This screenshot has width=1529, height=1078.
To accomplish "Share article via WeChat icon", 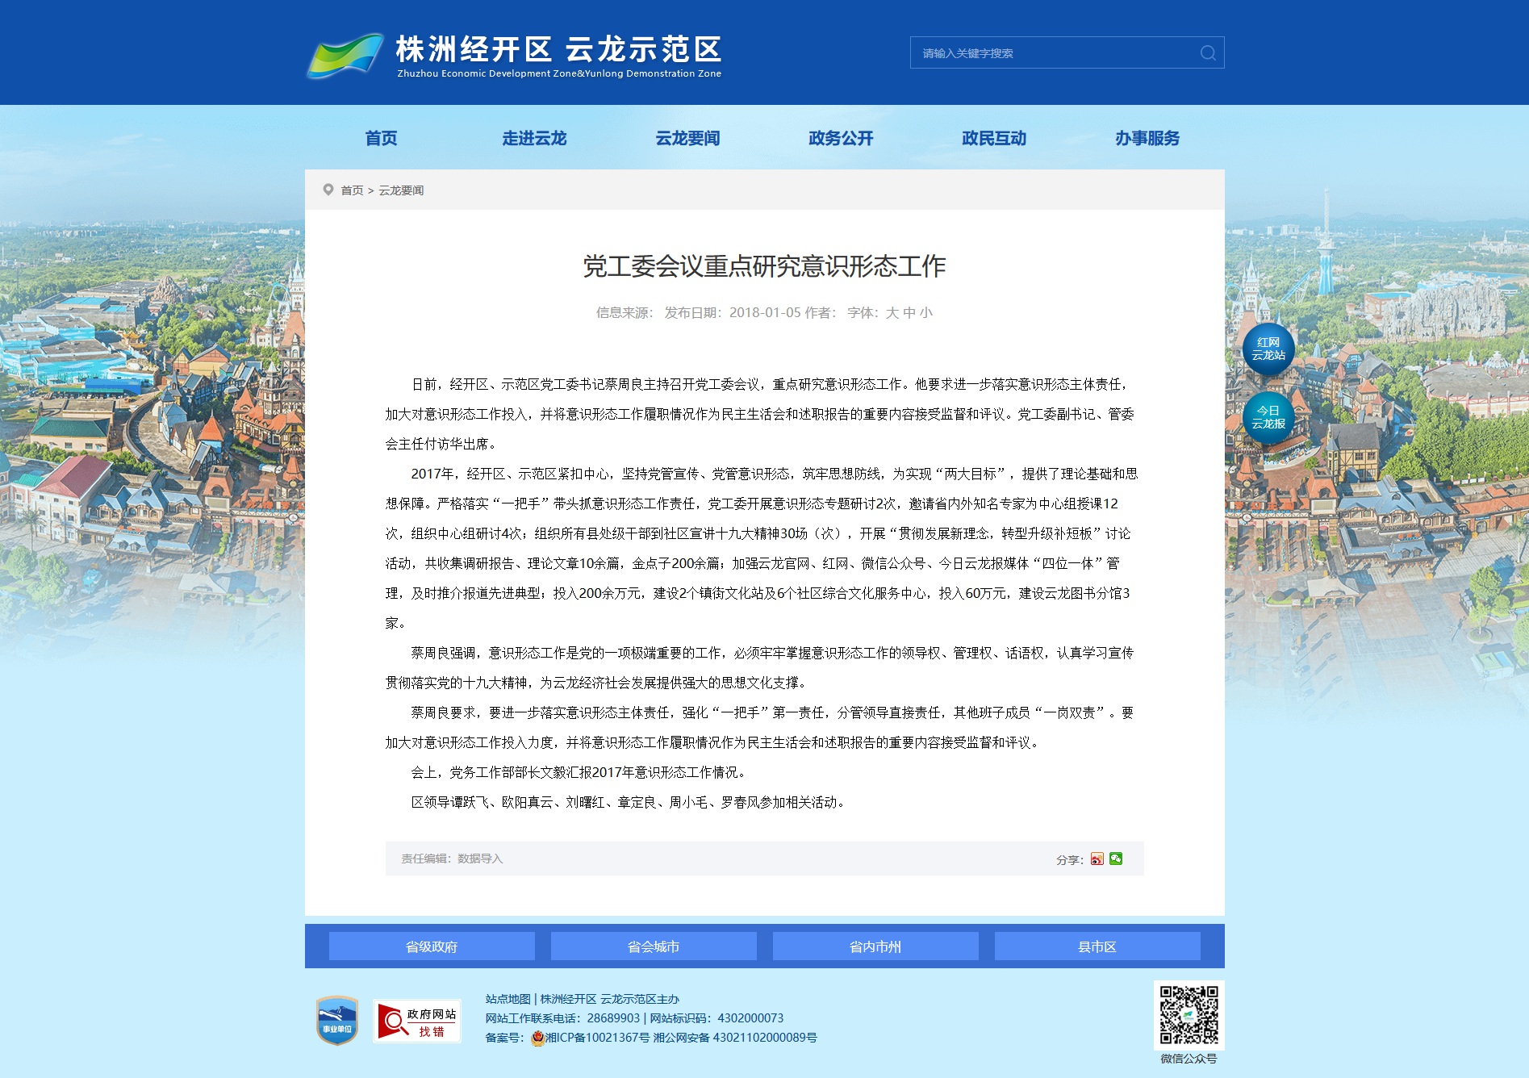I will tap(1116, 859).
